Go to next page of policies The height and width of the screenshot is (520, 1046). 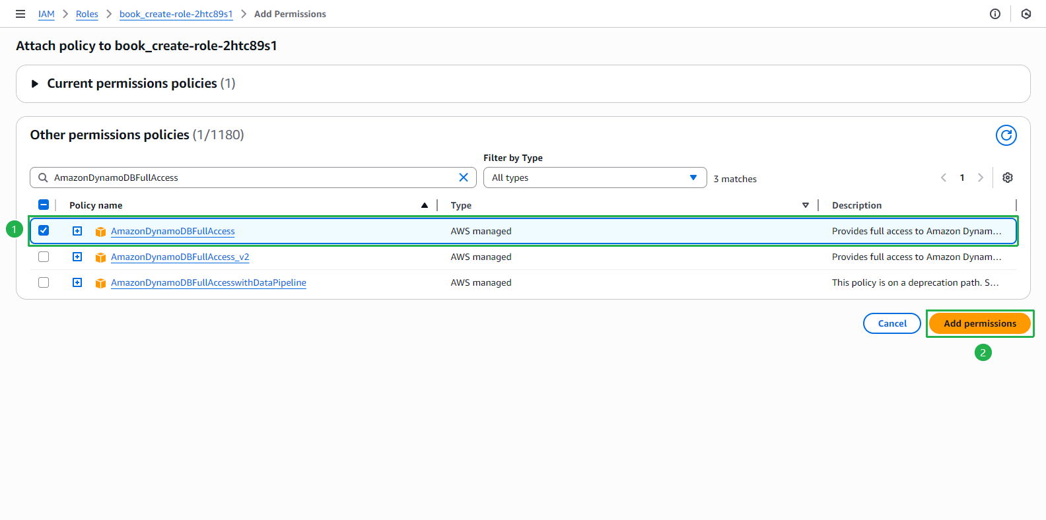(981, 178)
